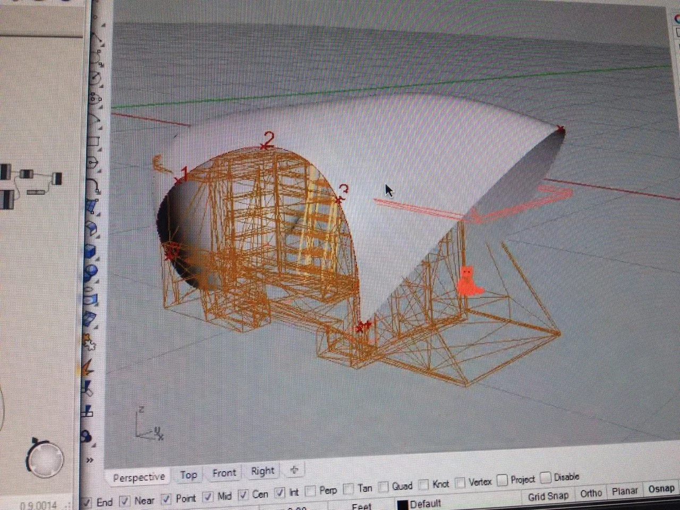Click the red point marker labeled 1
The height and width of the screenshot is (510, 680).
click(178, 181)
